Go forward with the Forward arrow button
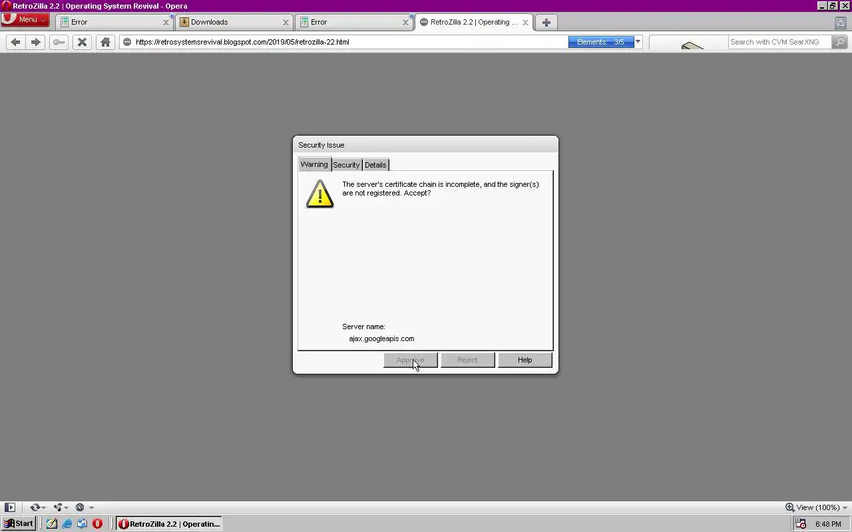852x532 pixels. [x=36, y=42]
